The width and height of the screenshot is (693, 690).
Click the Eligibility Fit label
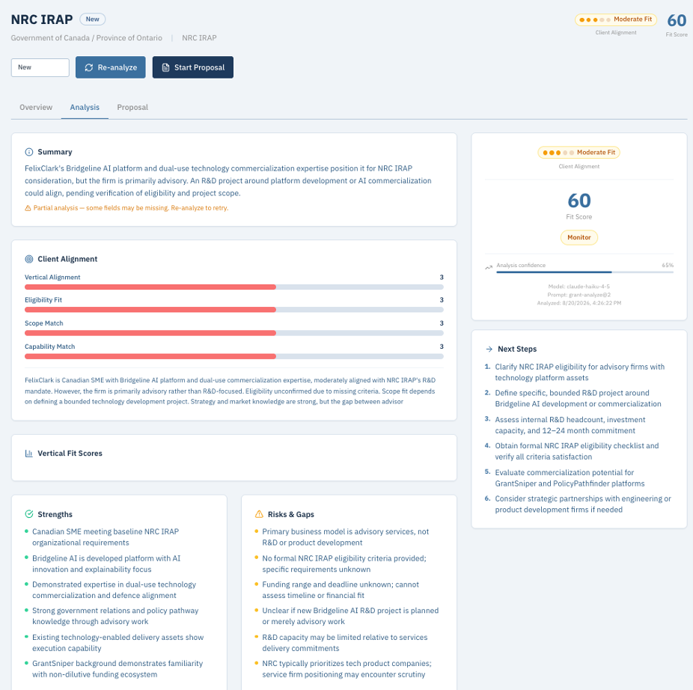43,299
